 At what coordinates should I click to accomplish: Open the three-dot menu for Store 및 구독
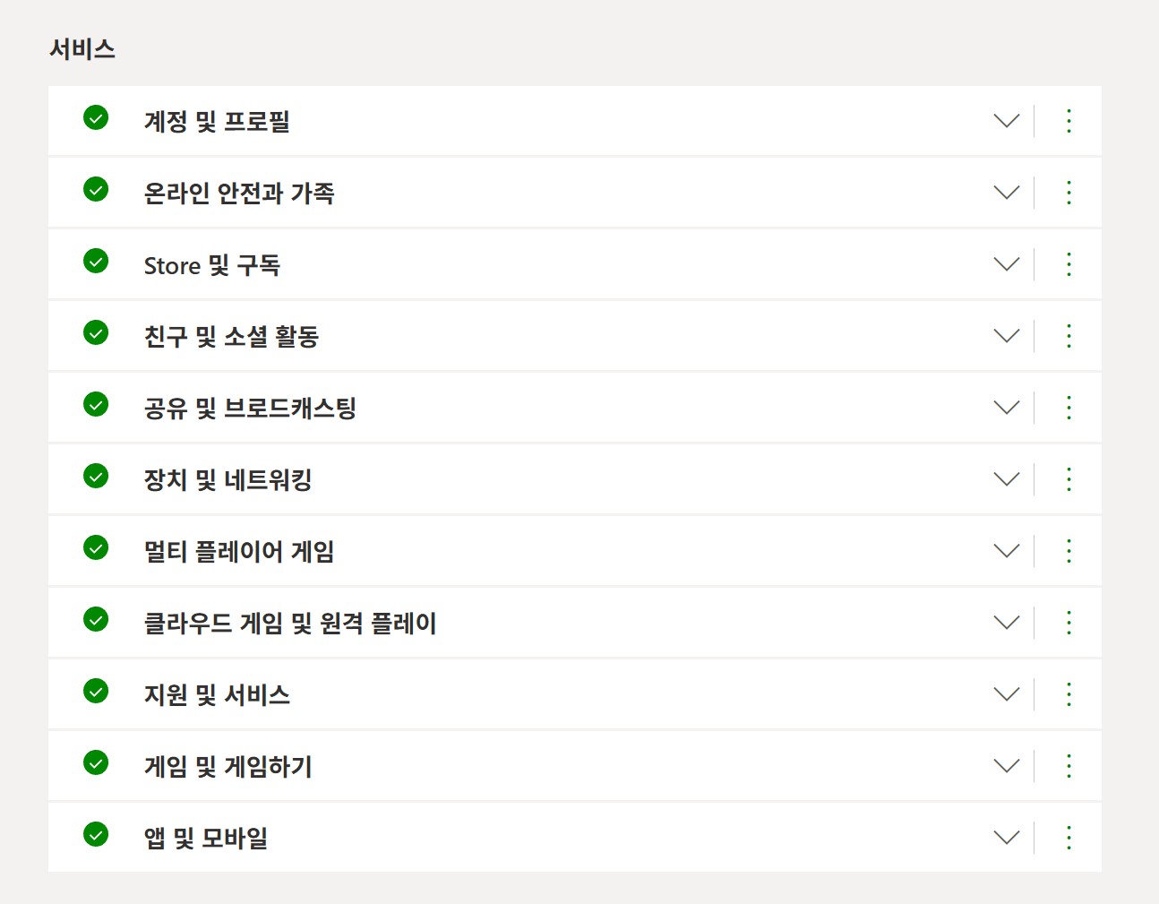click(1069, 264)
